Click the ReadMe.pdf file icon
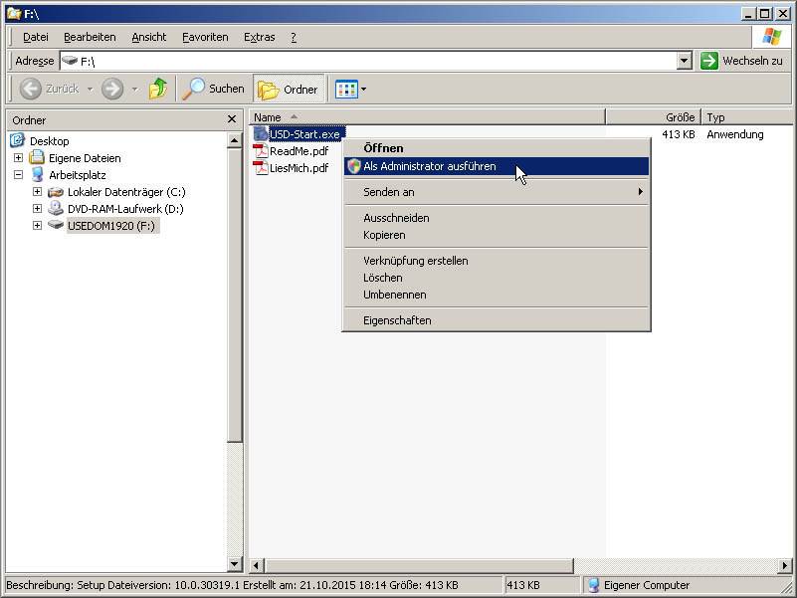This screenshot has width=797, height=598. click(x=261, y=151)
